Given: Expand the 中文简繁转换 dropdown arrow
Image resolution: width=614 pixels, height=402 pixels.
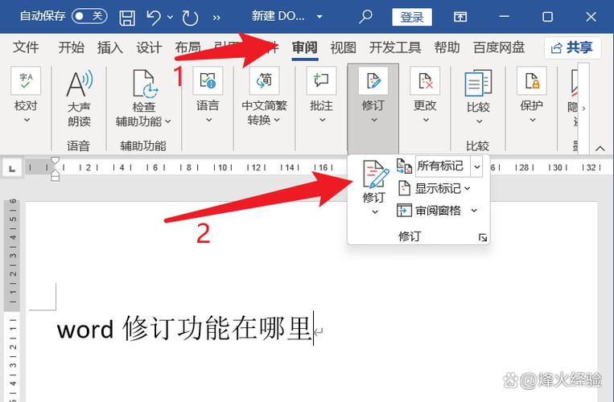Looking at the screenshot, I should tap(277, 120).
